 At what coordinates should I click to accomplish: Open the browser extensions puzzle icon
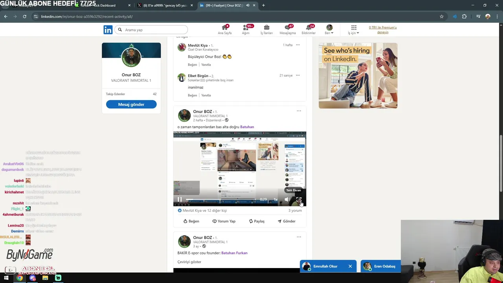click(x=464, y=17)
